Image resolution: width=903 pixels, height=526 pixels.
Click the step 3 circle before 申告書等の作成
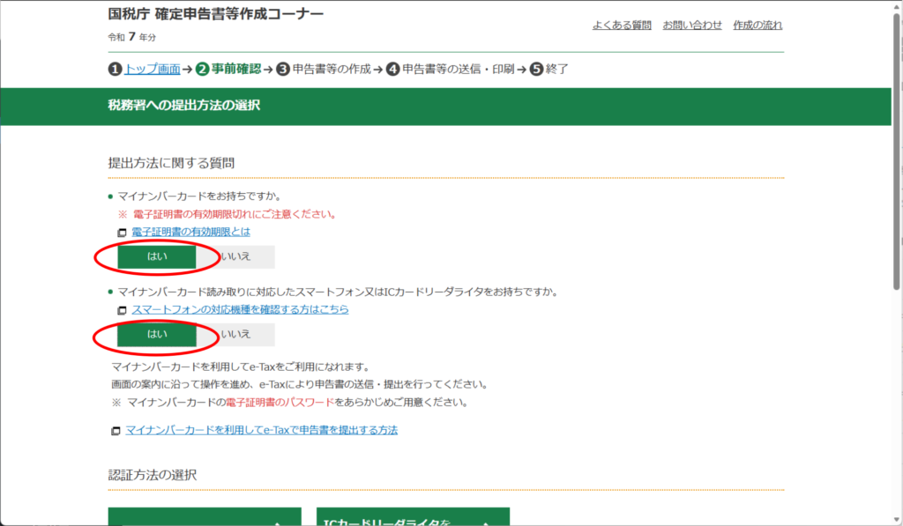pos(282,69)
